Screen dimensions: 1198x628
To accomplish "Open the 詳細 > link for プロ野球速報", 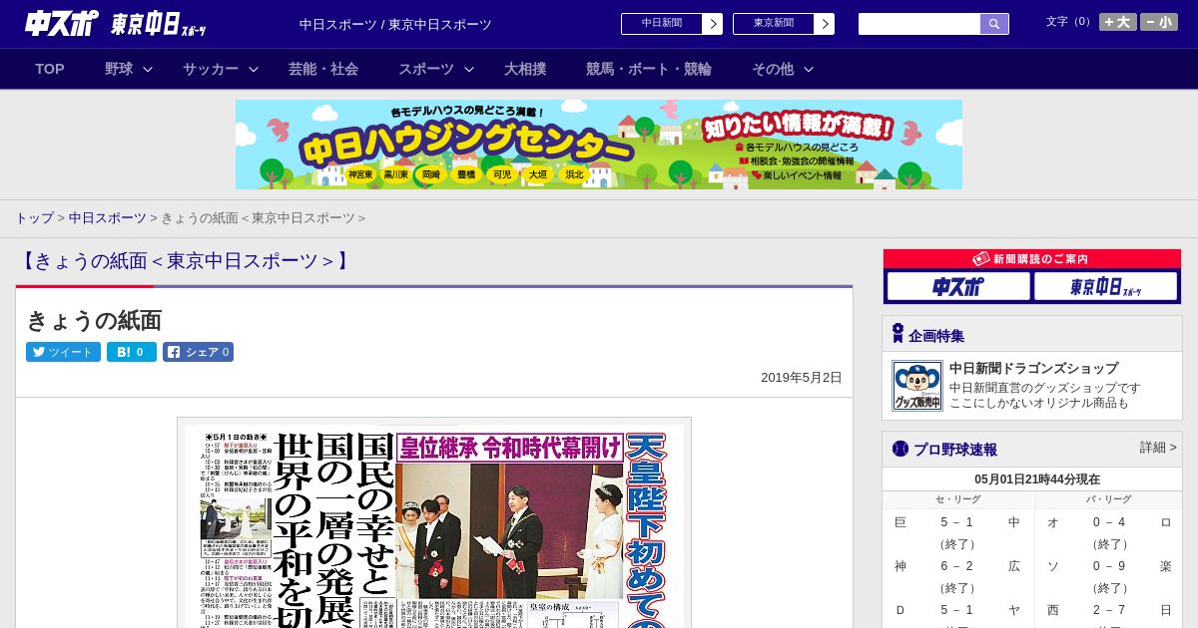I will 1158,448.
